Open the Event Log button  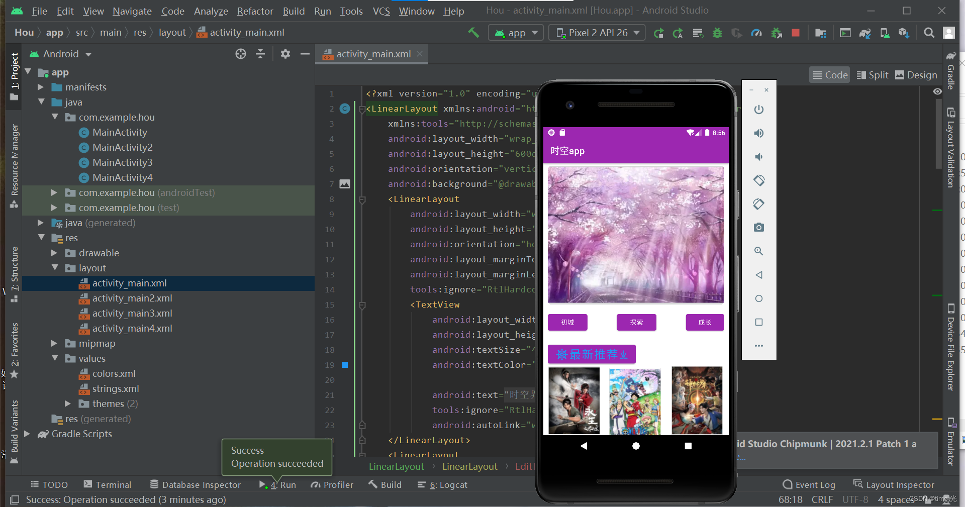click(x=809, y=484)
